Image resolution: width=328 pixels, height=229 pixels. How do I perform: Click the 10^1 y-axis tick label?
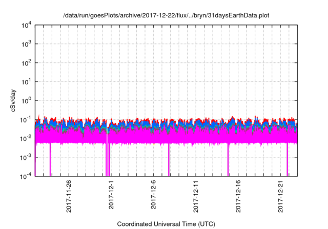click(27, 82)
